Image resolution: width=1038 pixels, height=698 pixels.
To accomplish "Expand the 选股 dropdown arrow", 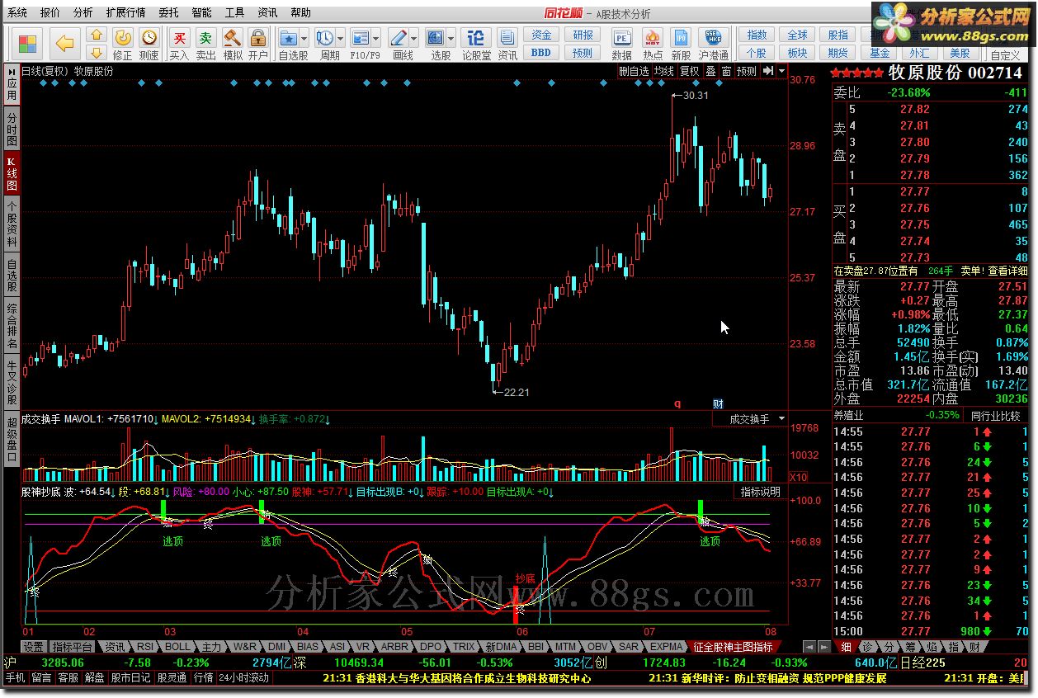I will click(452, 39).
